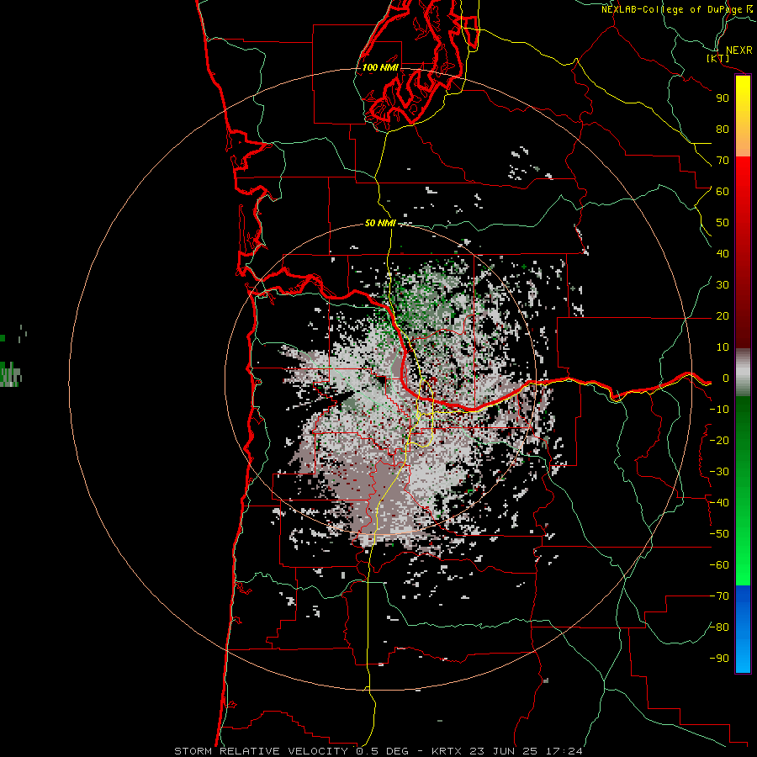Viewport: 757px width, 757px height.
Task: Click the "23 JUN 25" date text
Action: click(504, 751)
